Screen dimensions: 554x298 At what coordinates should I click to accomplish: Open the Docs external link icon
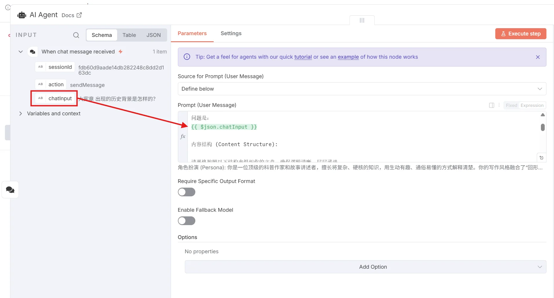[x=79, y=15]
